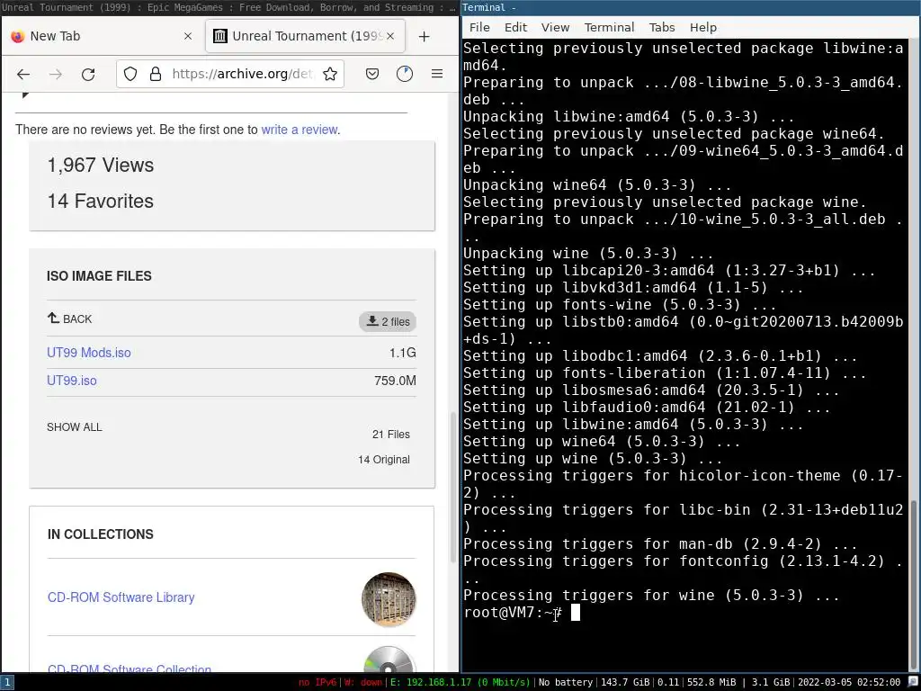This screenshot has height=691, width=921.
Task: Click SHOW ALL files link
Action: click(x=75, y=427)
